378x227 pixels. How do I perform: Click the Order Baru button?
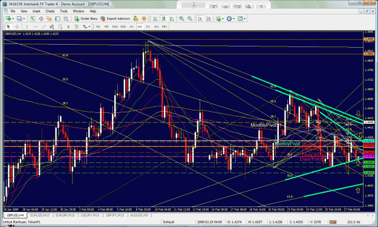pyautogui.click(x=86, y=19)
